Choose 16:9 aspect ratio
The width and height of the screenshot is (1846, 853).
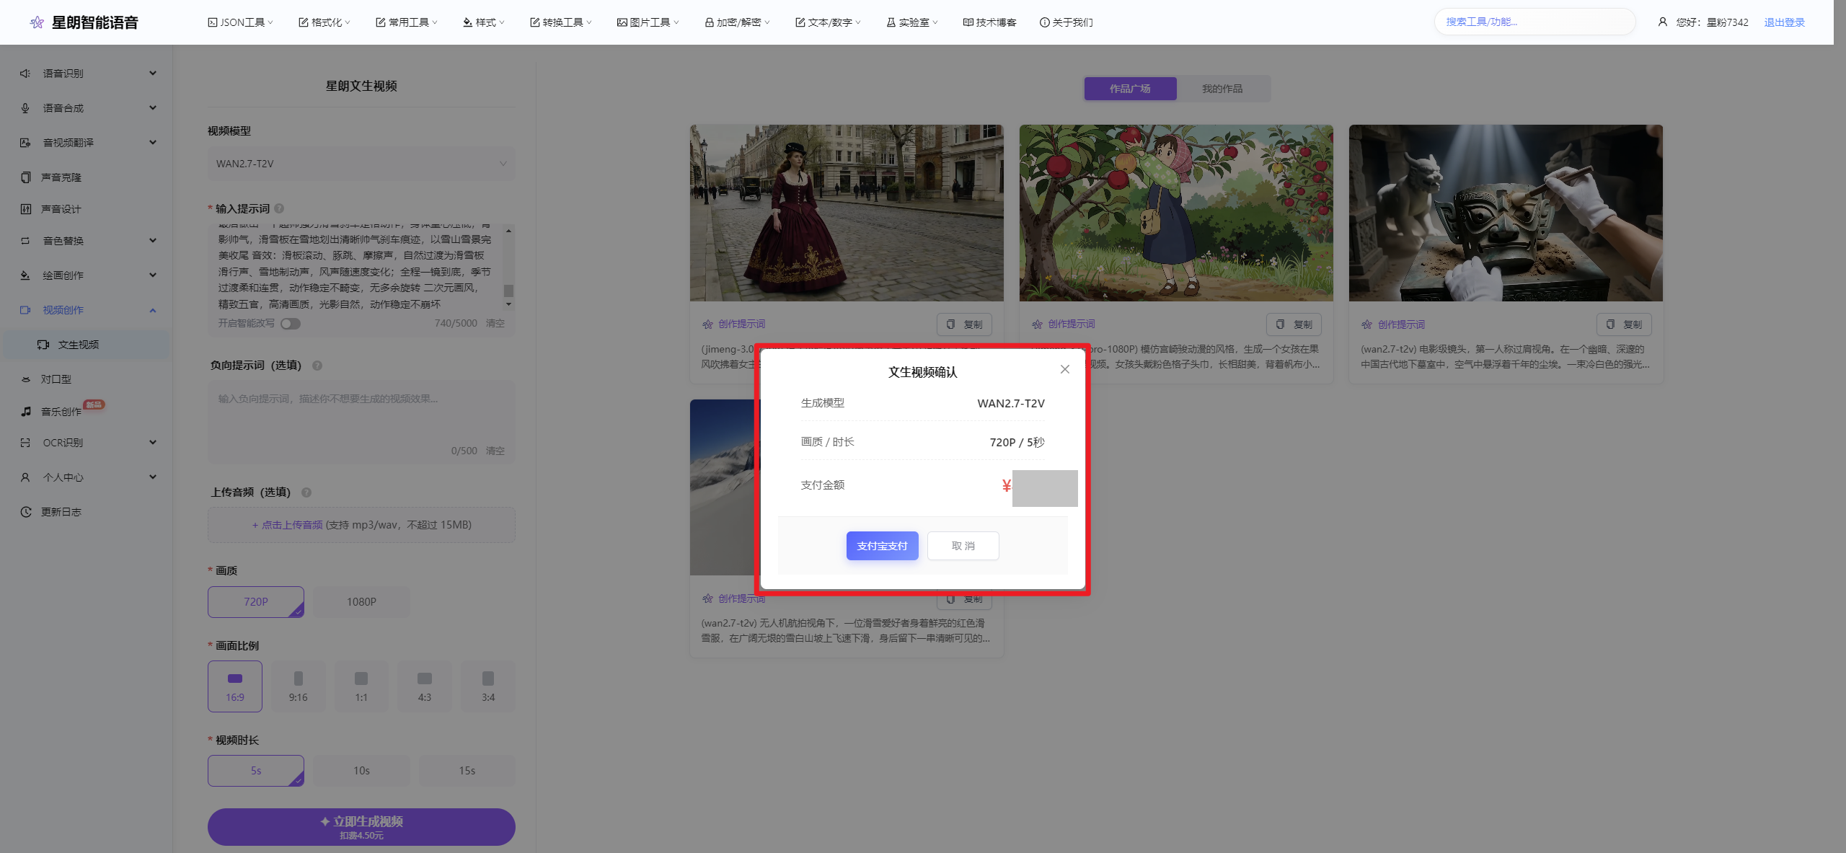tap(235, 686)
